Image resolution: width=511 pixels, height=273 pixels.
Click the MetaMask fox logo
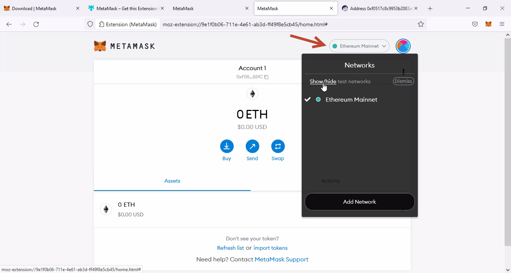point(100,46)
